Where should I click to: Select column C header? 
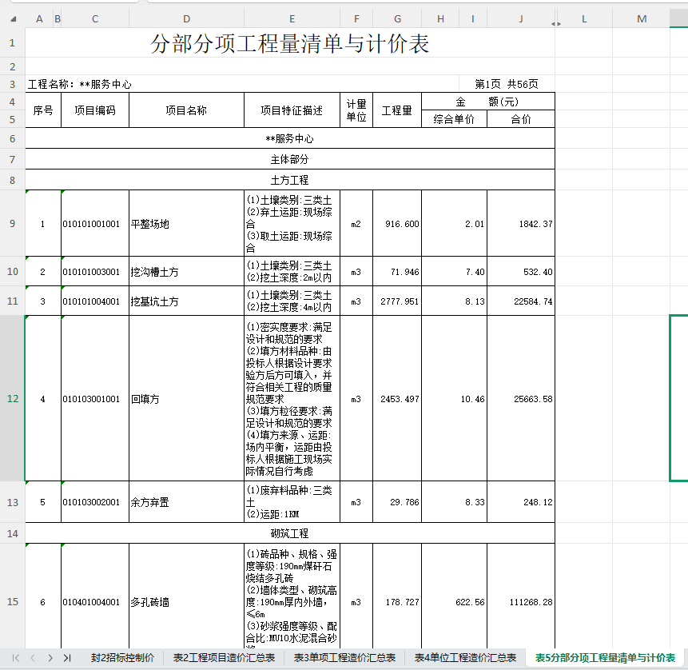pyautogui.click(x=95, y=19)
